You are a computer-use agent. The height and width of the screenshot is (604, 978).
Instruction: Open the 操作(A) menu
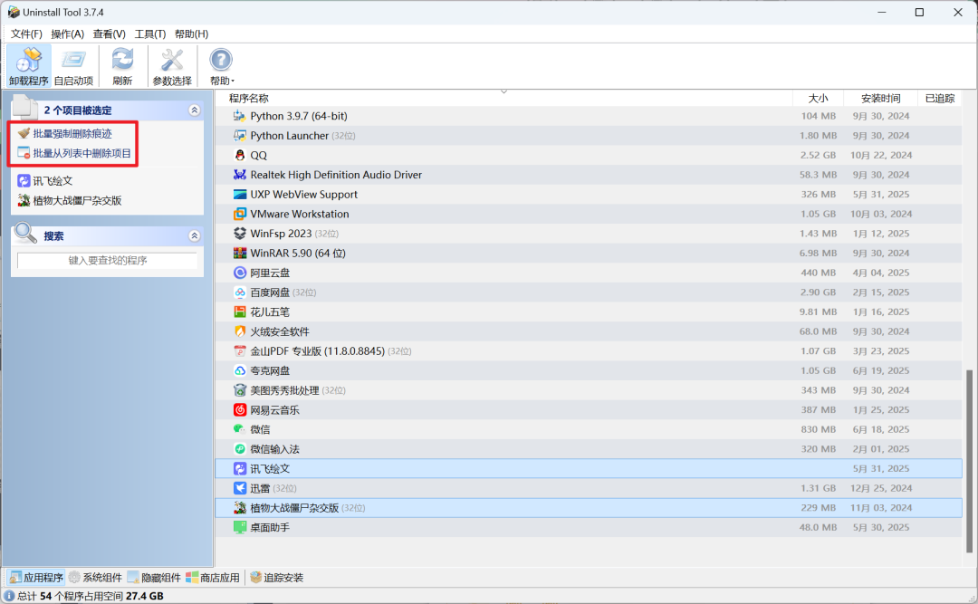tap(67, 34)
